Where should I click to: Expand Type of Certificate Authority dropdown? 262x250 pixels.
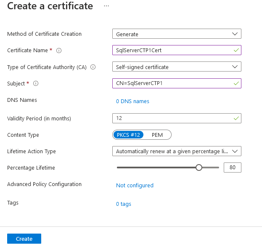point(177,67)
